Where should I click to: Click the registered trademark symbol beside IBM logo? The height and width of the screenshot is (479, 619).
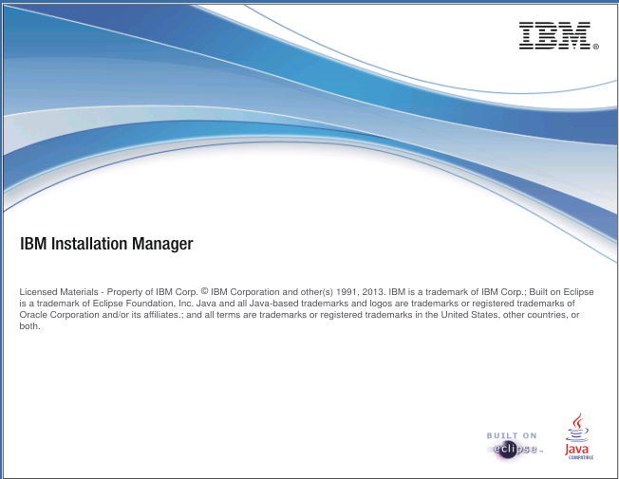click(595, 45)
